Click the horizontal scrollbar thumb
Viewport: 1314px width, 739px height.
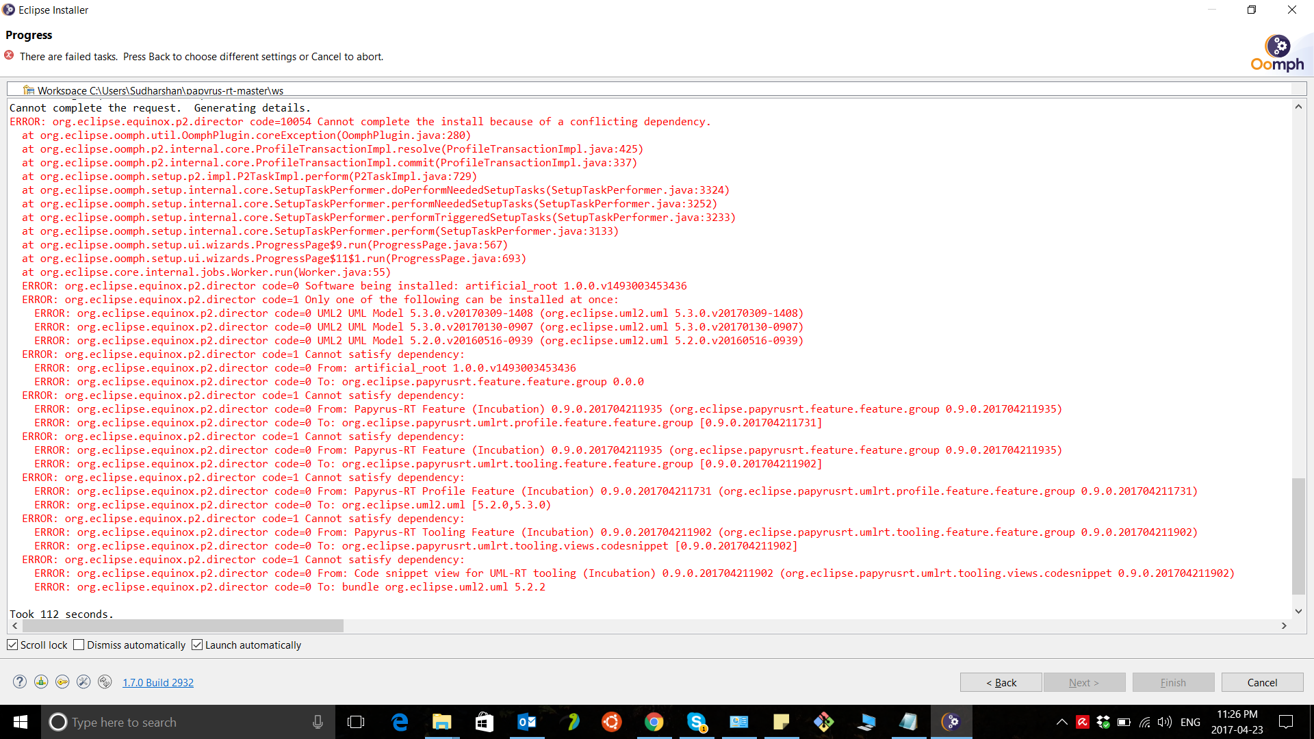(182, 625)
